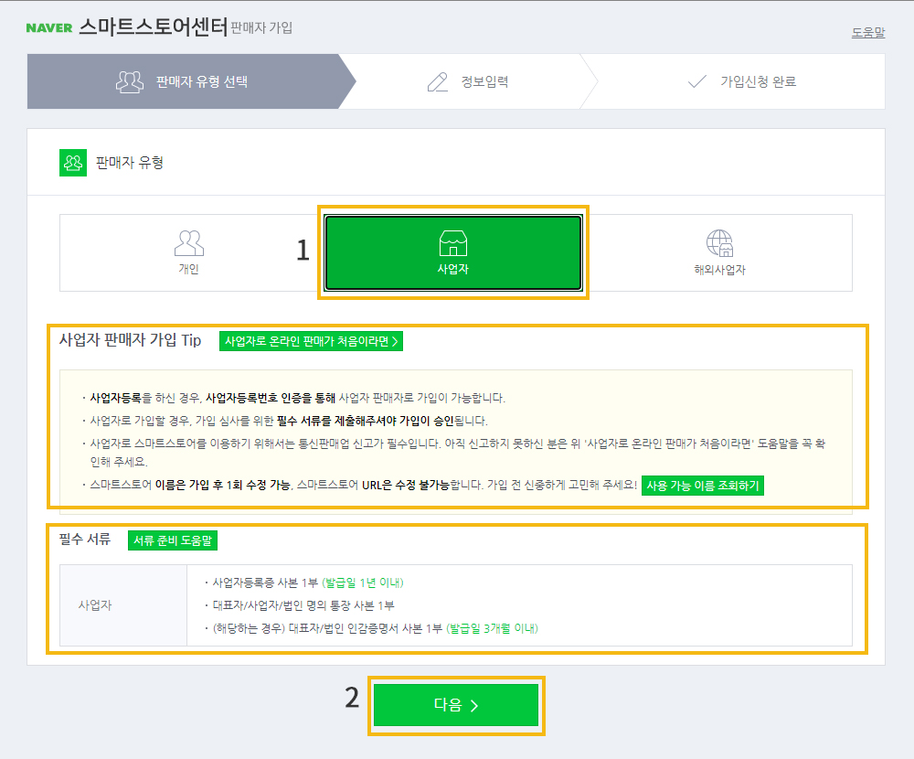
Task: Click the 판매자 유형 section title text
Action: coord(130,163)
